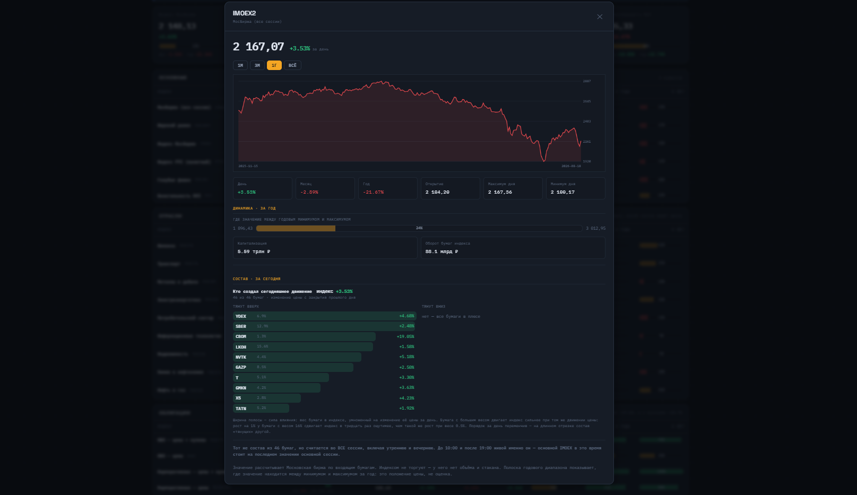Click the red IMOEX2 price chart
The image size is (857, 495).
(x=419, y=123)
